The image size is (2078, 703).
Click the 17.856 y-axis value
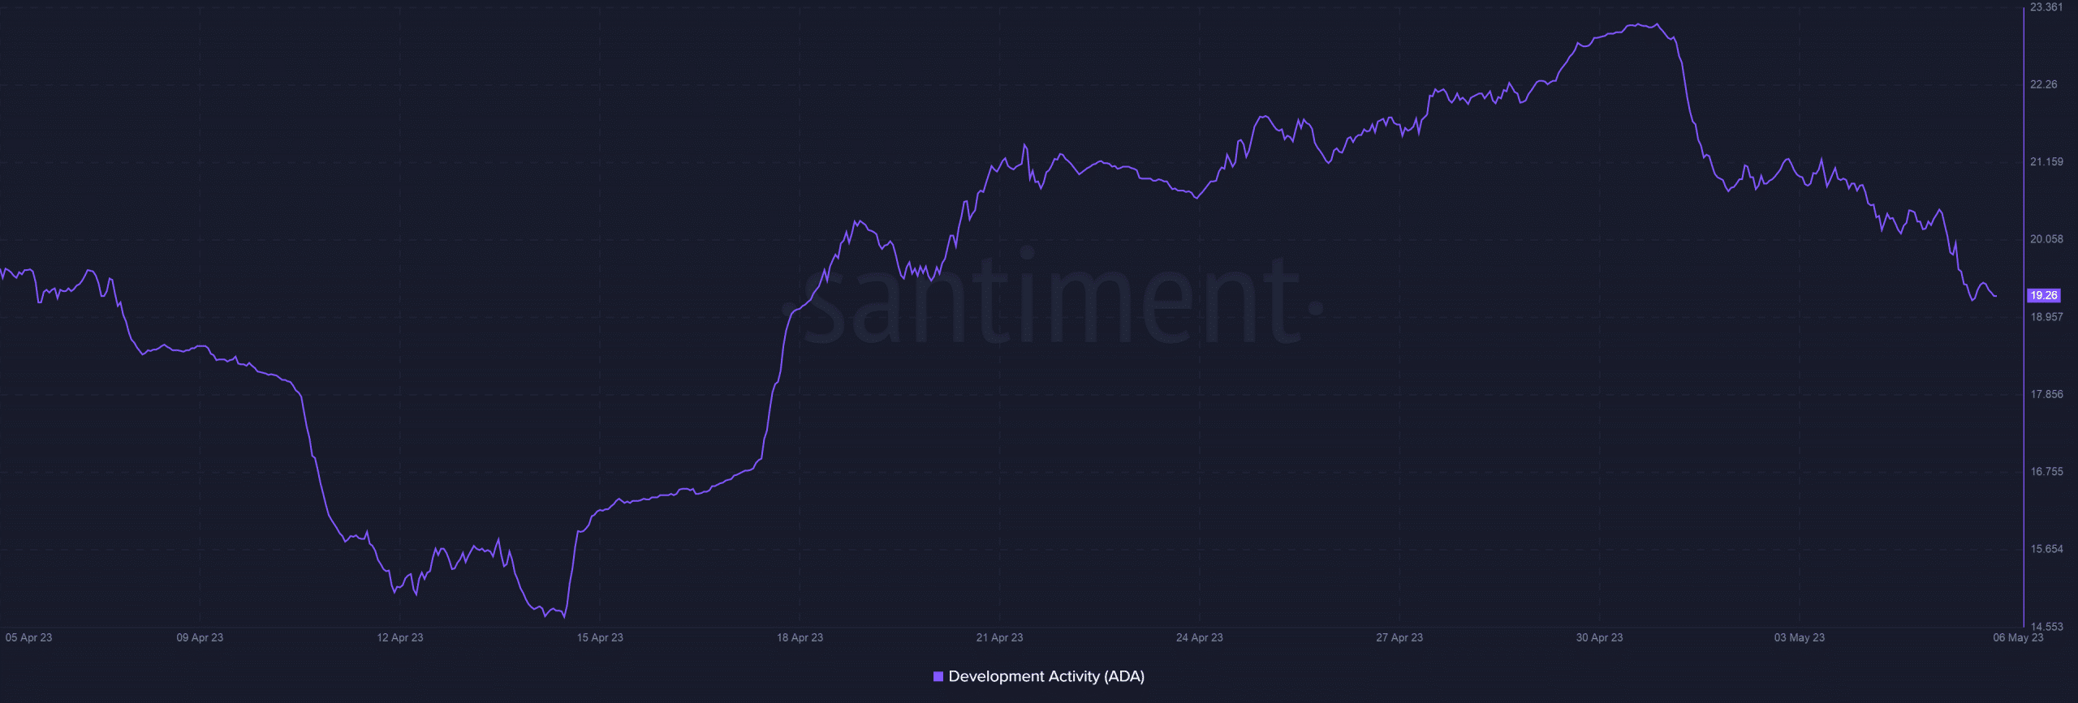(2046, 394)
